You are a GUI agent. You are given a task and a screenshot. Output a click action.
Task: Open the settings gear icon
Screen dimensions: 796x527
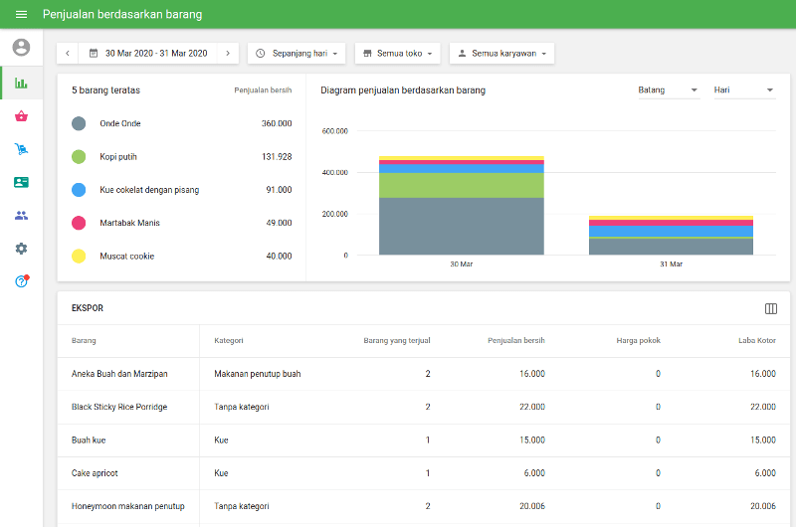point(21,249)
